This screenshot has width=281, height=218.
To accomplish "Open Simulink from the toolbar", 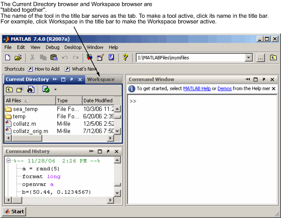I will 89,57.
